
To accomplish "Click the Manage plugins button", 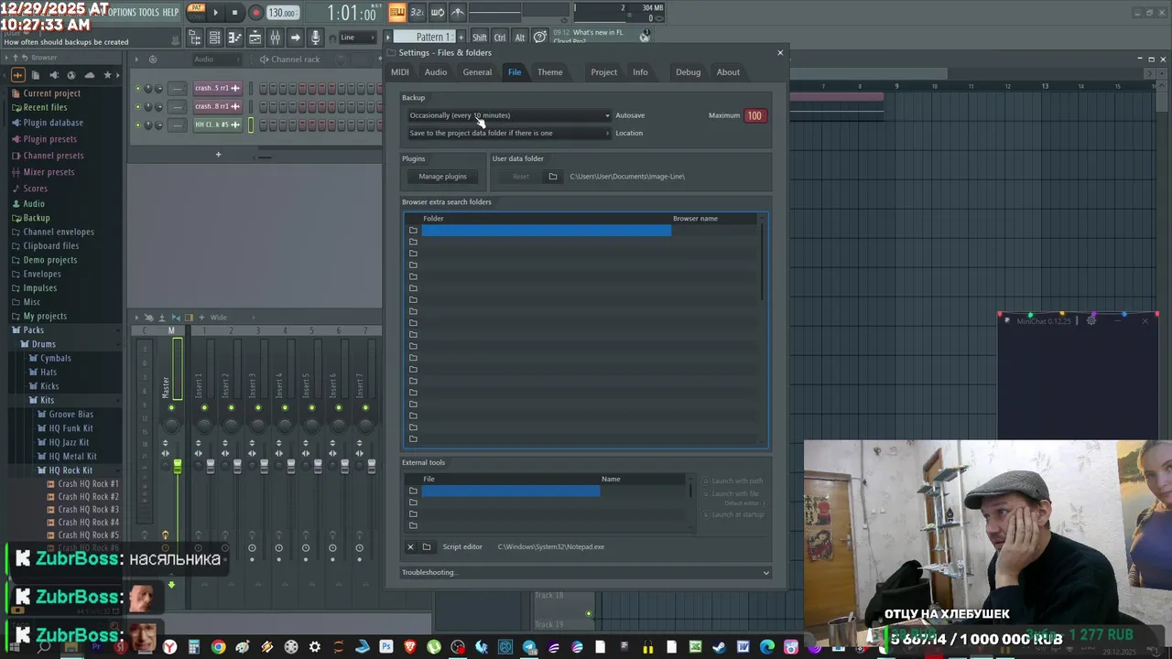I will (443, 177).
